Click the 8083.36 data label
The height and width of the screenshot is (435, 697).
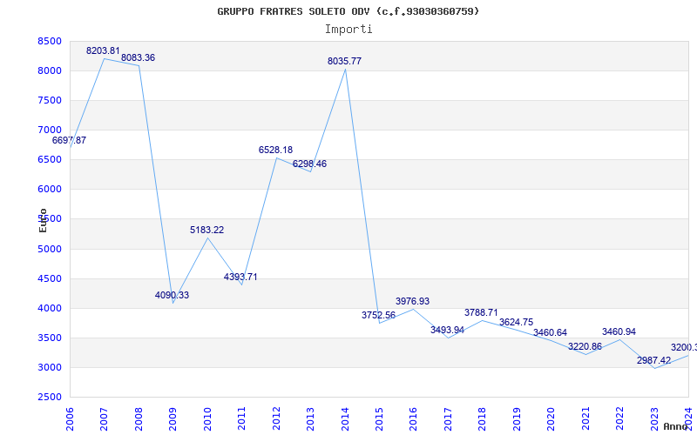pyautogui.click(x=139, y=57)
